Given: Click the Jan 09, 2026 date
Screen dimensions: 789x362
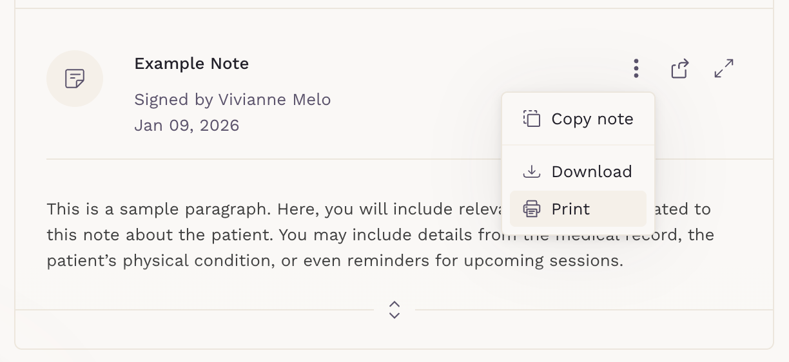Looking at the screenshot, I should pos(186,125).
